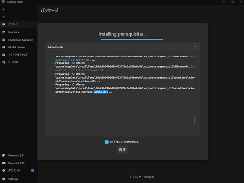Click the highlighted arm64.dll text

click(101, 92)
